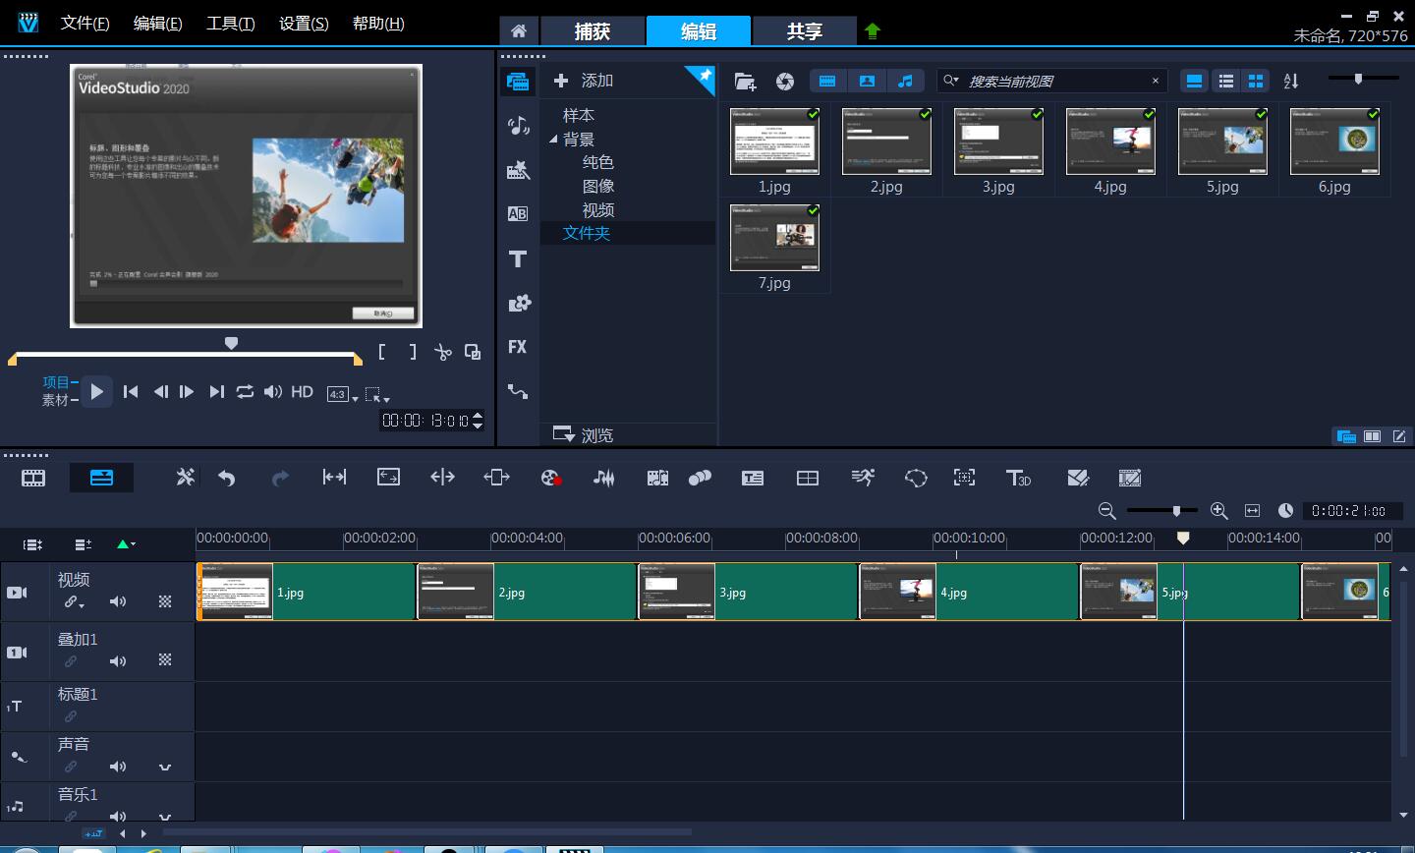Switch to the 捕获 tab
This screenshot has height=853, width=1415.
592,30
